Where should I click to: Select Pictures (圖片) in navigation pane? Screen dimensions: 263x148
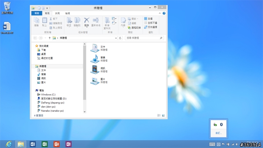42,82
